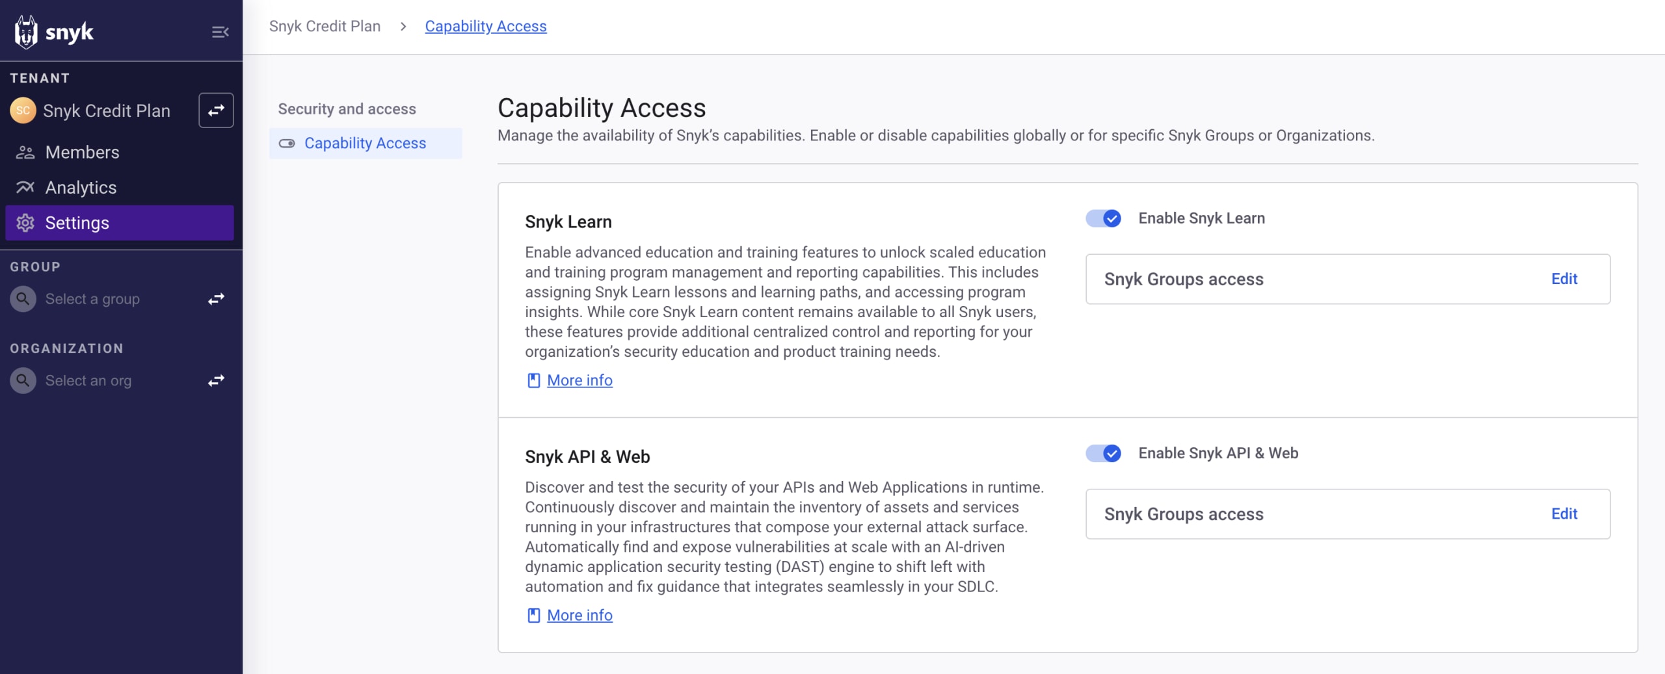Open Members in the sidebar

[x=120, y=152]
